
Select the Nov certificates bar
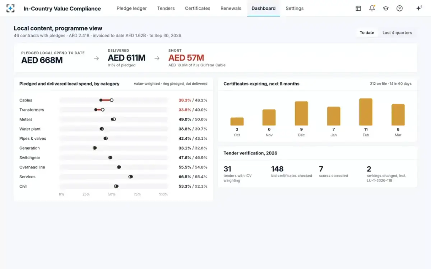(x=269, y=117)
